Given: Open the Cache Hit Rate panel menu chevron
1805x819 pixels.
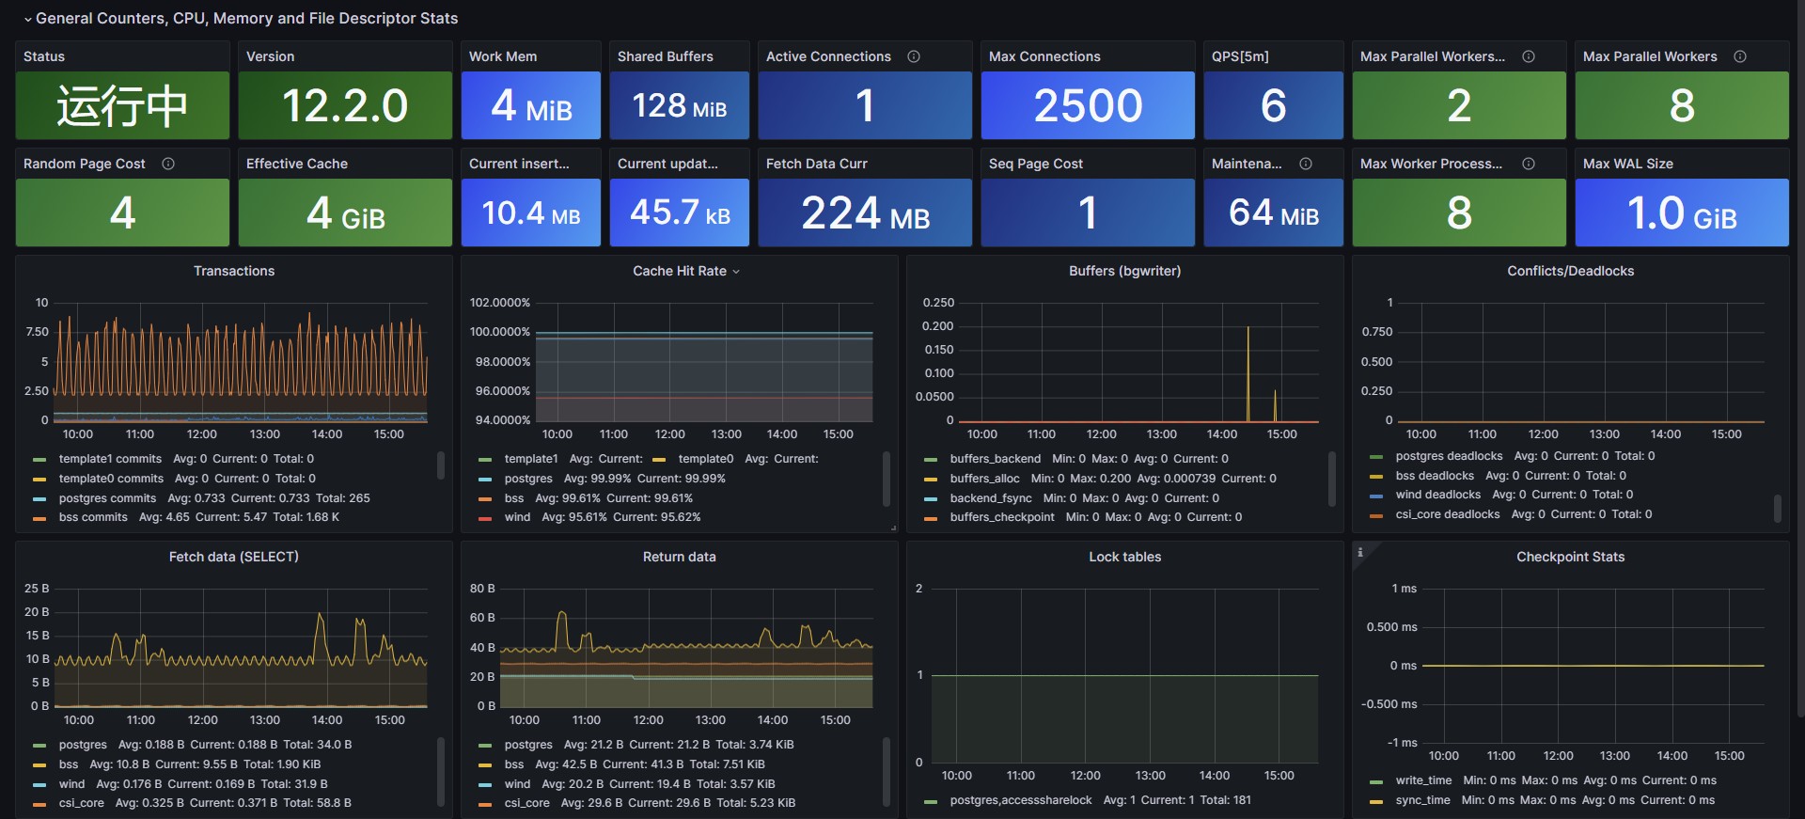Looking at the screenshot, I should [736, 272].
